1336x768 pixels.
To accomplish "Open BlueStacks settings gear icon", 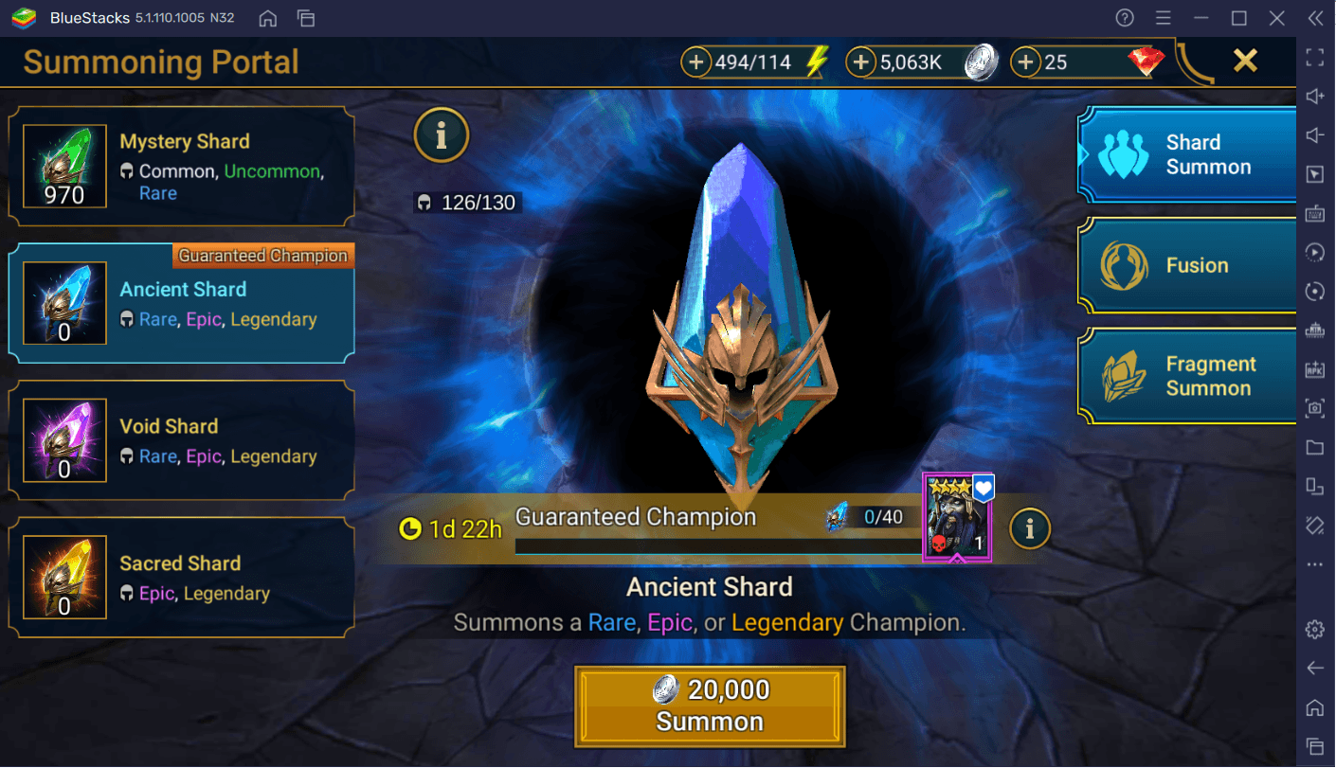I will pos(1315,629).
